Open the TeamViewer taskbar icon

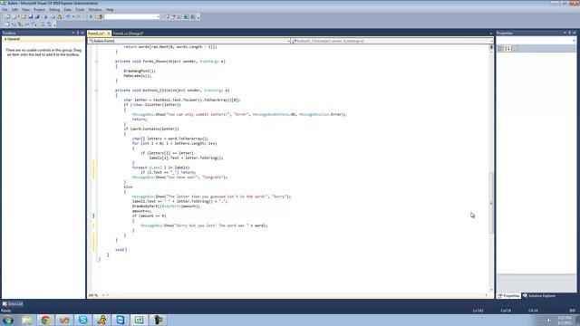click(121, 320)
